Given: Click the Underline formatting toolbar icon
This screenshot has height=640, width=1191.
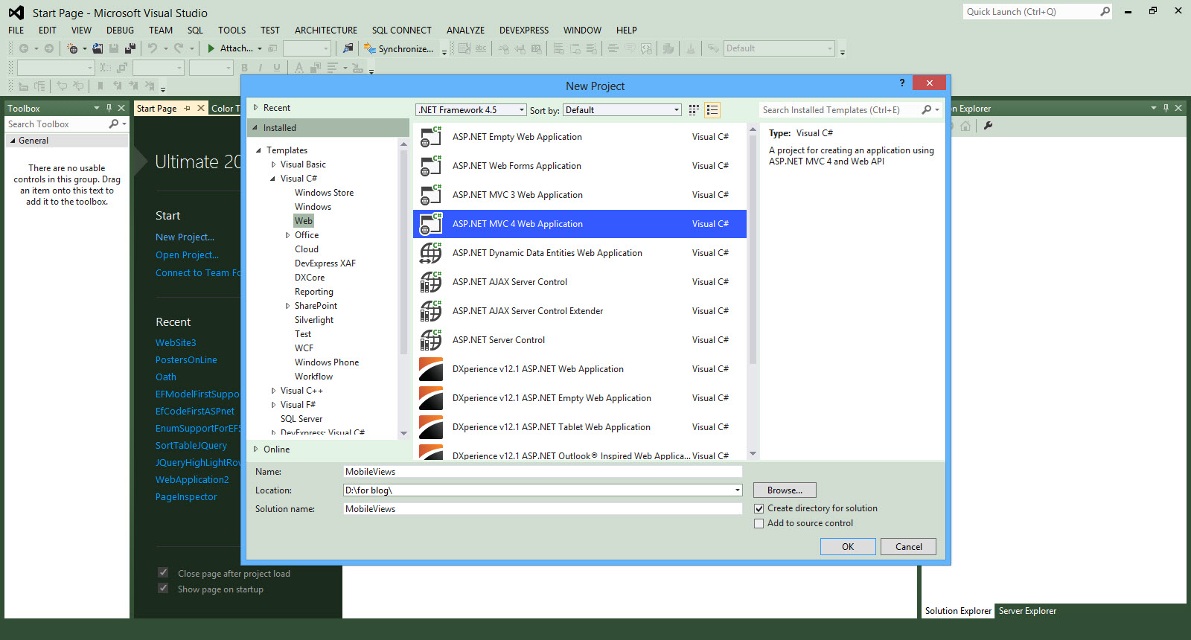Looking at the screenshot, I should [x=277, y=68].
